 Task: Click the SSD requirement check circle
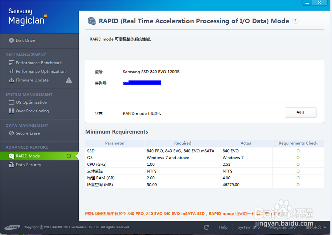click(x=298, y=151)
